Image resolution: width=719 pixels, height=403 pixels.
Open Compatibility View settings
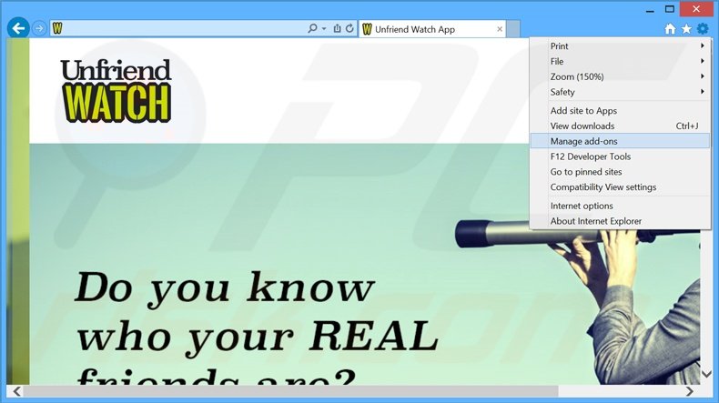coord(620,187)
